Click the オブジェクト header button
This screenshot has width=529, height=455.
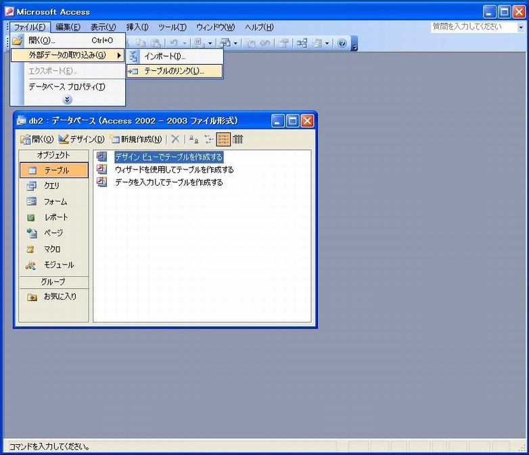coord(54,155)
